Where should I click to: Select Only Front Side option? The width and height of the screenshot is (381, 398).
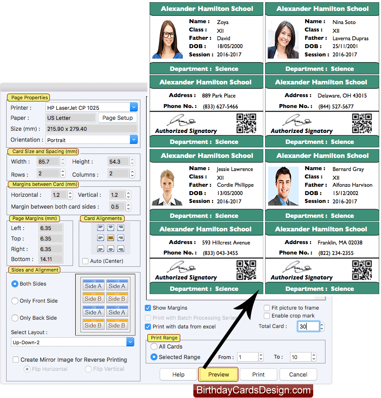[x=15, y=301]
